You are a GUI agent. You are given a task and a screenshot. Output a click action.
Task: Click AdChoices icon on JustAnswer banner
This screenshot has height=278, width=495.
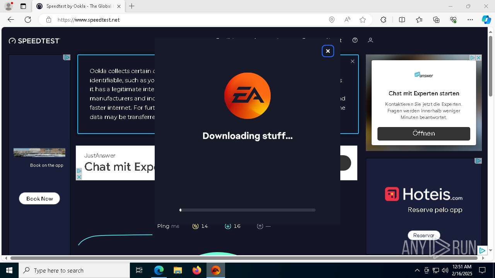coord(79,171)
